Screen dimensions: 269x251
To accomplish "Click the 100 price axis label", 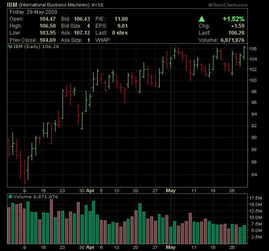I will 253,80.
